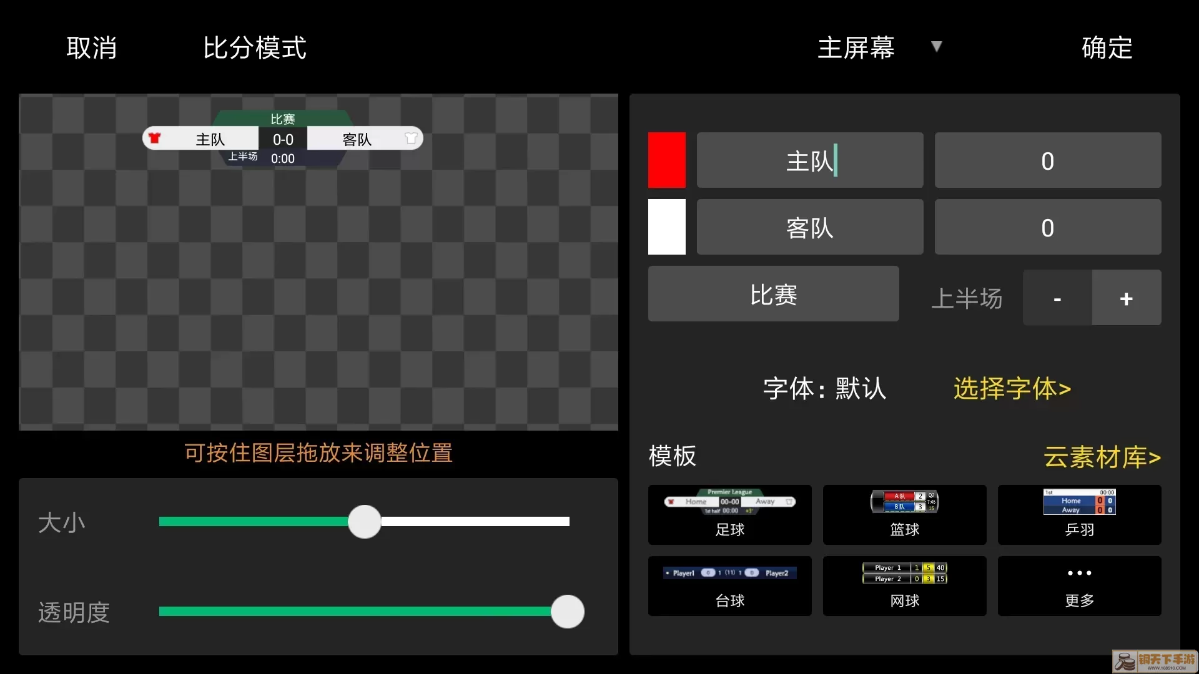Pick the white away team color swatch

(666, 227)
